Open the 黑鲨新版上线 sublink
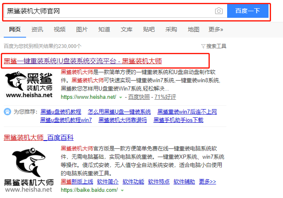Image resolution: width=283 pixels, height=198 pixels. (77, 181)
